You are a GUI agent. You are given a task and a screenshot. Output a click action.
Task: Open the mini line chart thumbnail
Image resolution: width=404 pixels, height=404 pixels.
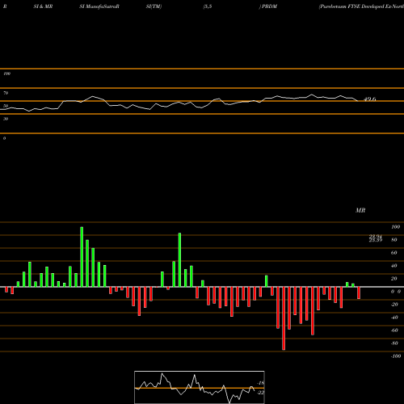click(200, 387)
